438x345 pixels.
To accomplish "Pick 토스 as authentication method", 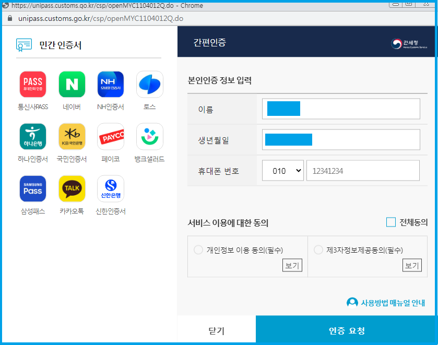I will coord(150,84).
